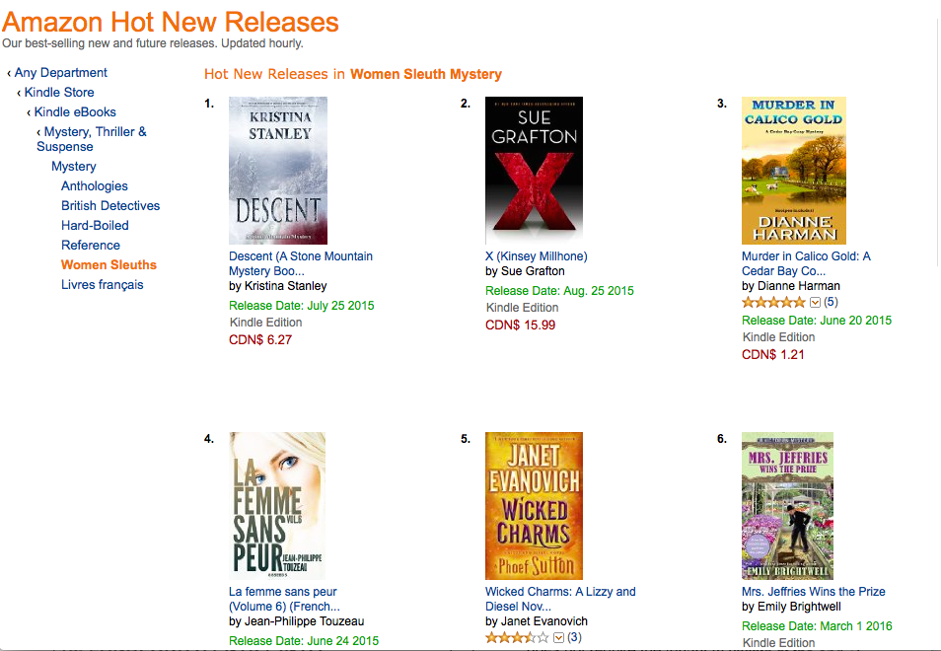Click Mrs. Jeffries Wins the Prize cover

tap(787, 506)
